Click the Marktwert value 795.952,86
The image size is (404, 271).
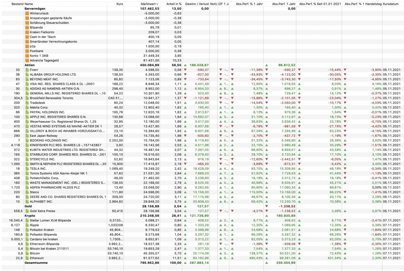coord(150,263)
